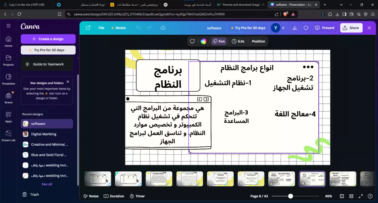Open Brave Shields icon
The width and height of the screenshot is (378, 203).
285,14
